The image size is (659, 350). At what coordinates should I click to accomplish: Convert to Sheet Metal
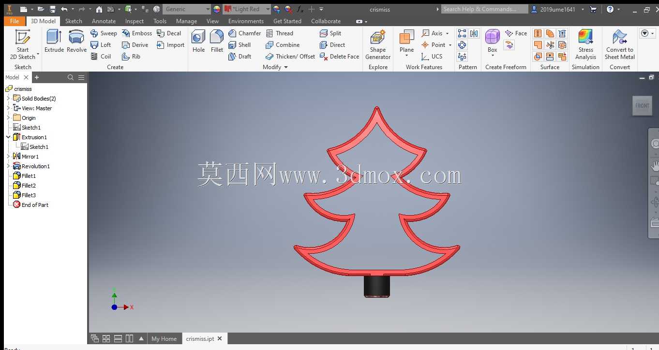point(620,44)
